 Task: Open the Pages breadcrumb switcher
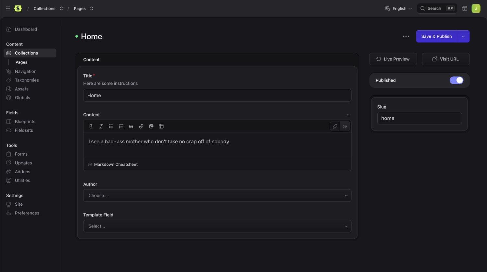click(92, 8)
